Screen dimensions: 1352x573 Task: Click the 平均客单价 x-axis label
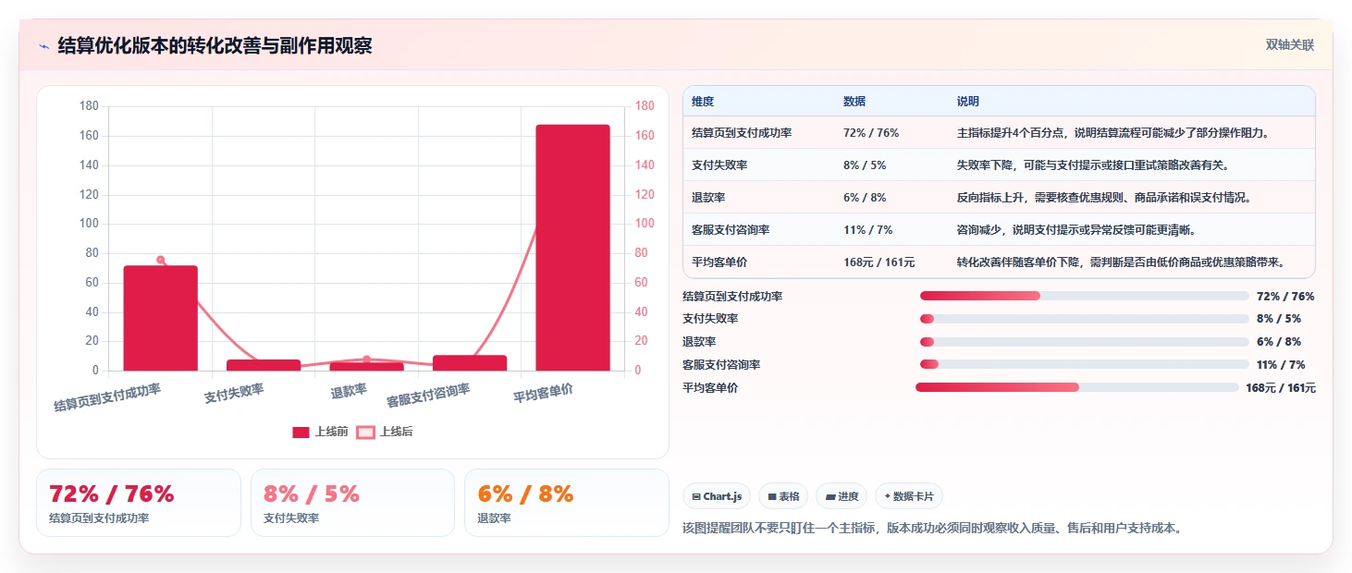click(x=543, y=394)
